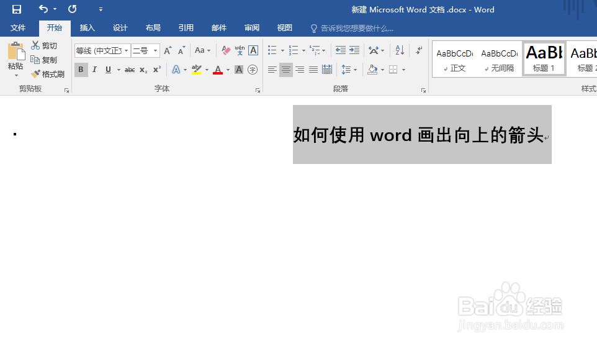Activate the 格式刷 format painter
597x346 pixels.
click(x=48, y=74)
